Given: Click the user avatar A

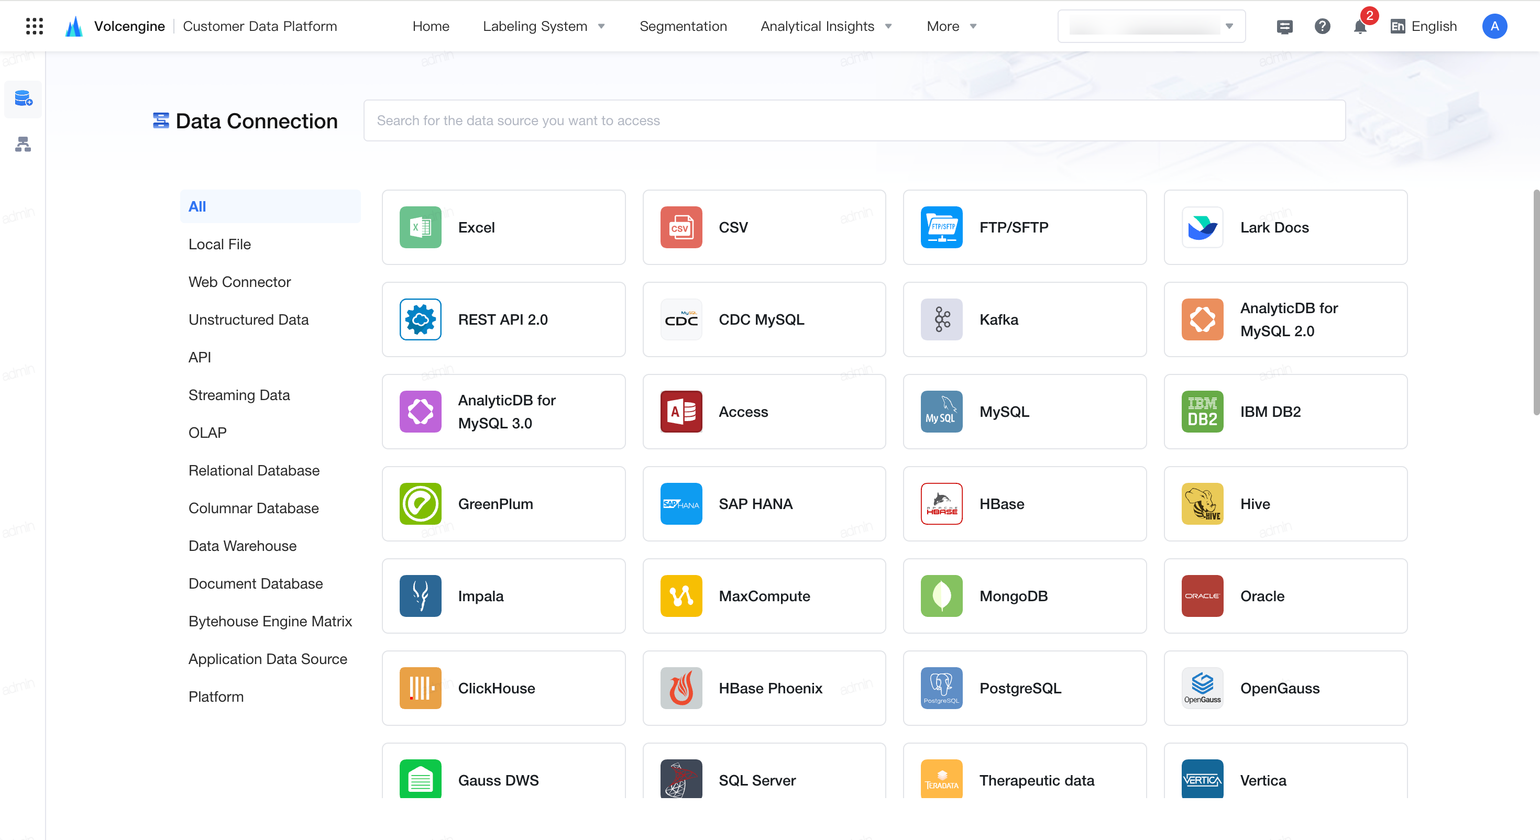Looking at the screenshot, I should tap(1494, 26).
